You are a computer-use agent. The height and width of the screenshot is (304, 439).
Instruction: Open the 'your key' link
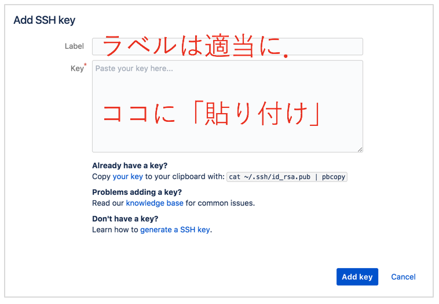click(127, 176)
